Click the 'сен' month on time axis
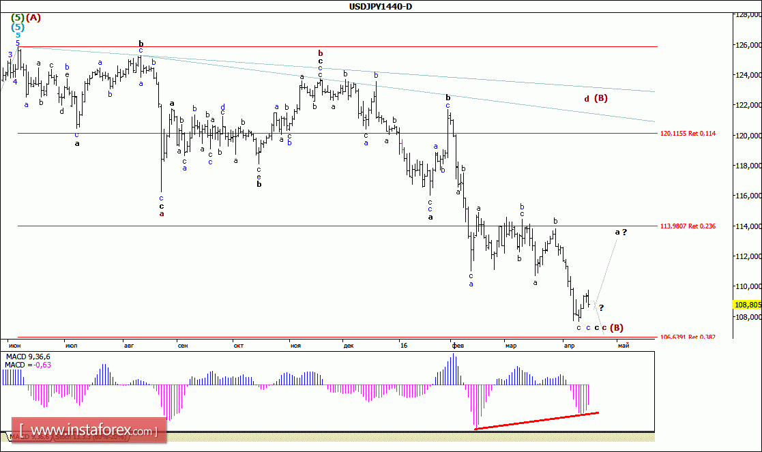Image resolution: width=762 pixels, height=452 pixels. coord(183,346)
